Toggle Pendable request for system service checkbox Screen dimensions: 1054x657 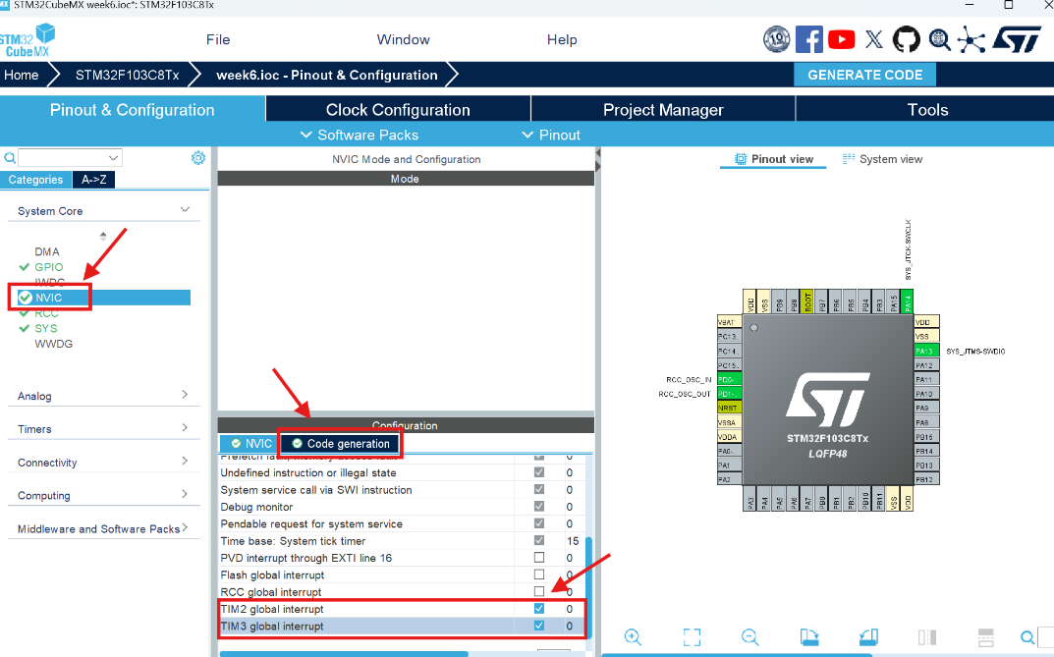[x=539, y=523]
